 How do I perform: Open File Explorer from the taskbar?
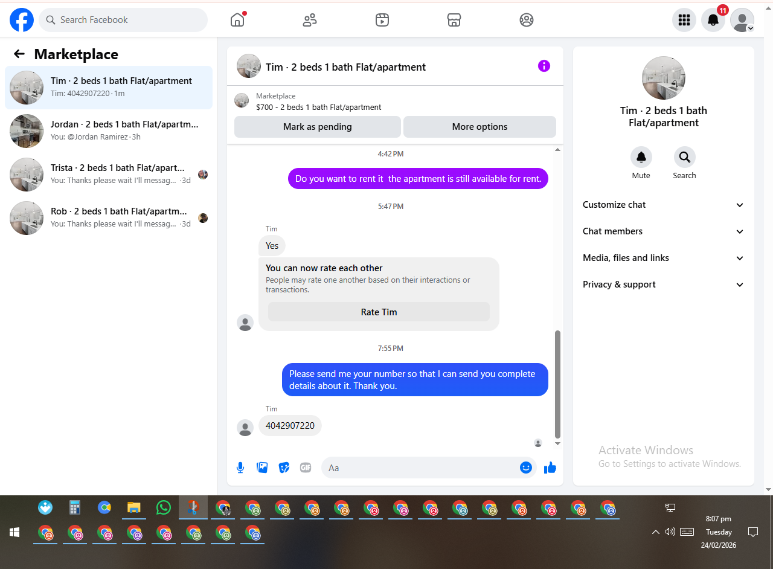tap(134, 507)
